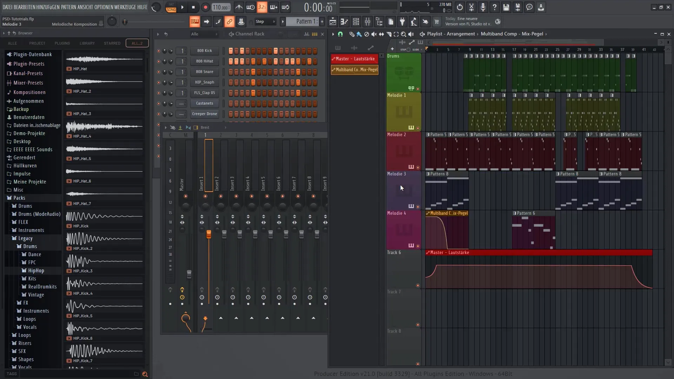Mute the 808 Snare channel
The height and width of the screenshot is (379, 674).
tap(158, 72)
